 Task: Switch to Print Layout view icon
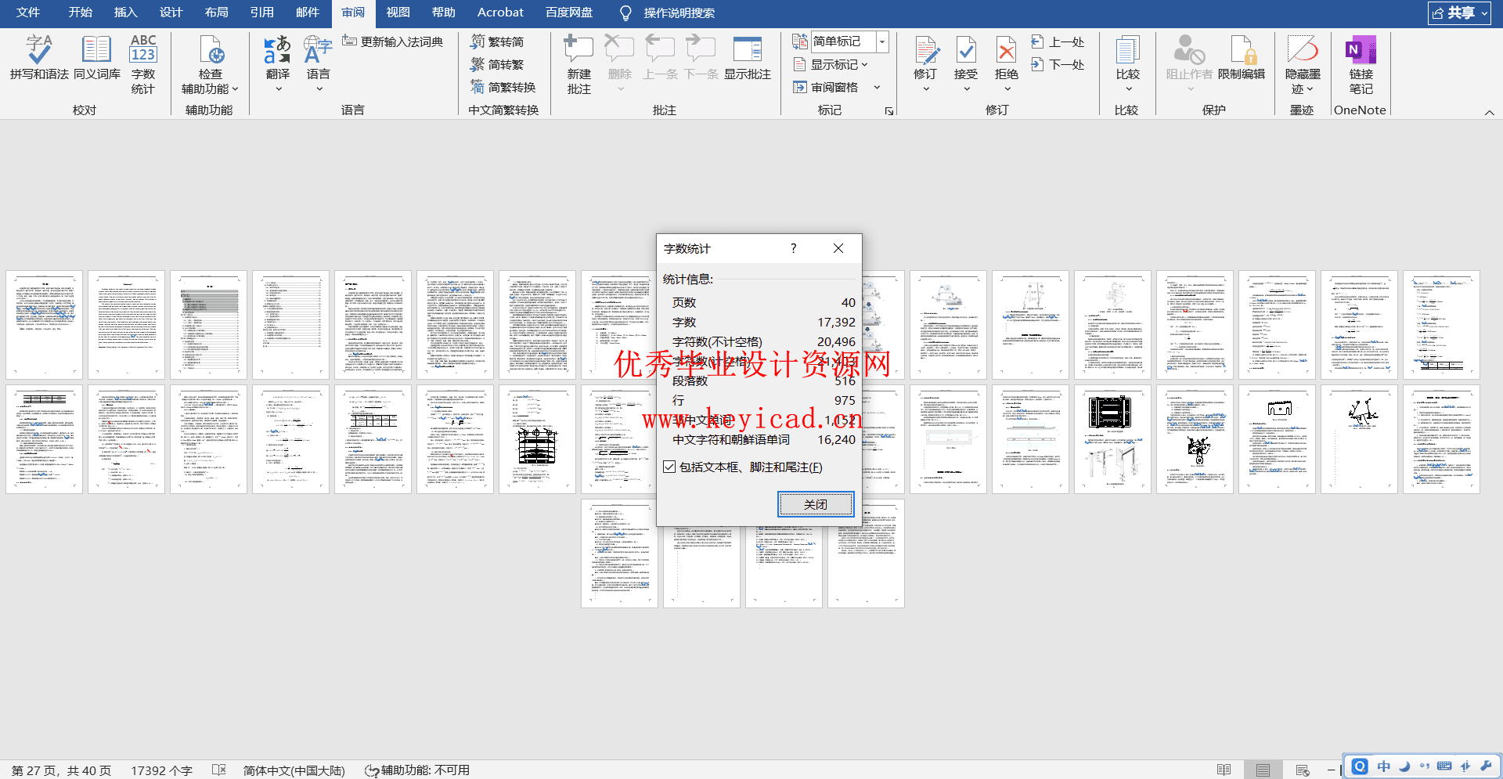point(1263,770)
